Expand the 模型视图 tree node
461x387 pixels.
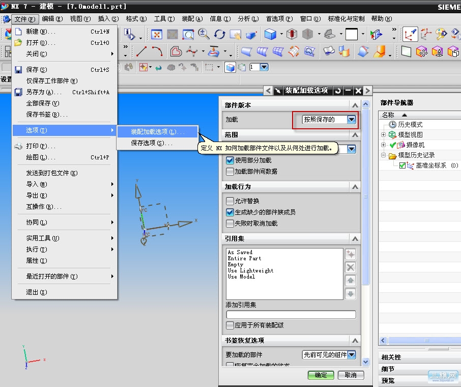383,135
